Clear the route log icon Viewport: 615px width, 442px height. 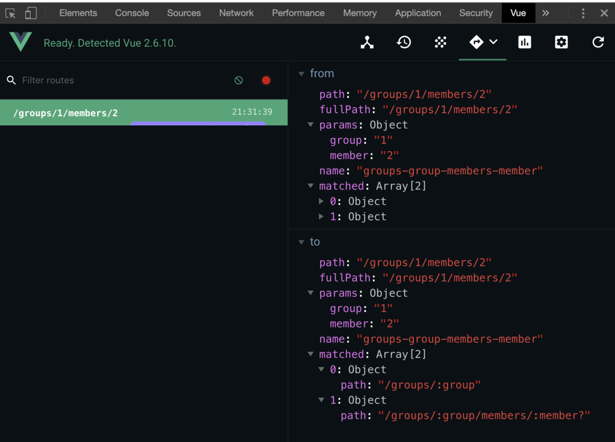point(238,80)
